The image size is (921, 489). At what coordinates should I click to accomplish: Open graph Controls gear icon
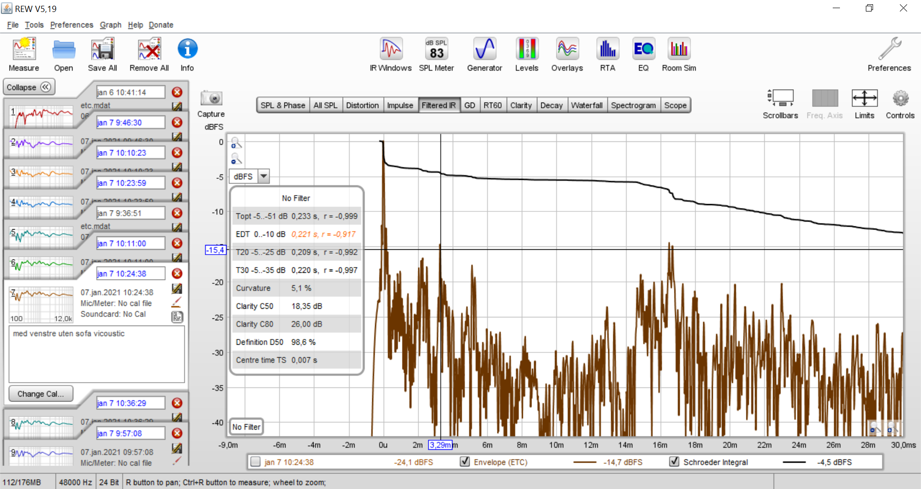point(900,98)
